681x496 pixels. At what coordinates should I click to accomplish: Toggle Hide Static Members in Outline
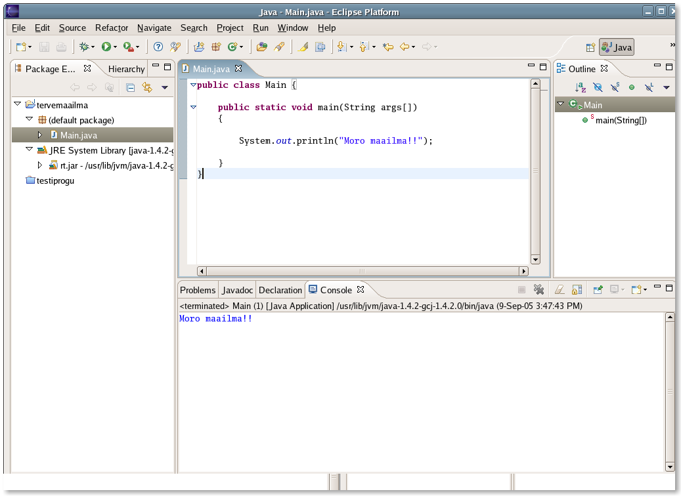coord(615,88)
